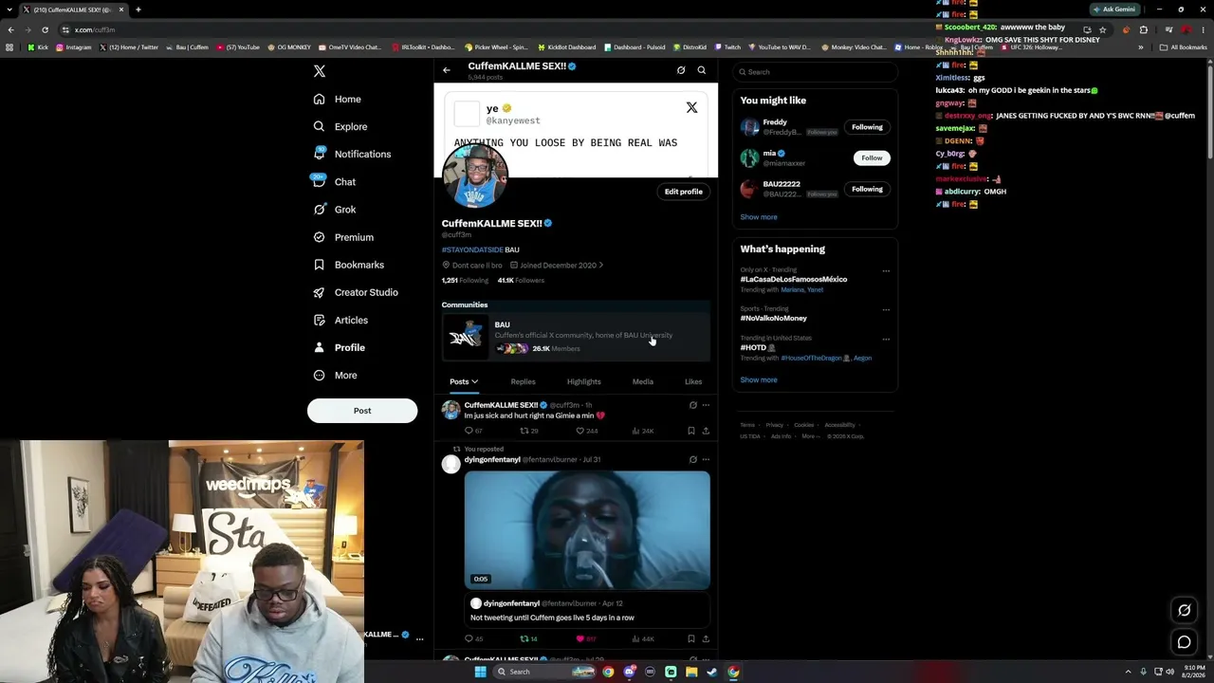The height and width of the screenshot is (683, 1214).
Task: Switch to the Media tab
Action: click(x=643, y=381)
